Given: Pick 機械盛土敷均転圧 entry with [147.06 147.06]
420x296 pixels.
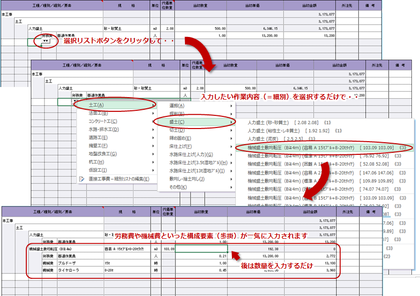Looking at the screenshot, I should 327,173.
